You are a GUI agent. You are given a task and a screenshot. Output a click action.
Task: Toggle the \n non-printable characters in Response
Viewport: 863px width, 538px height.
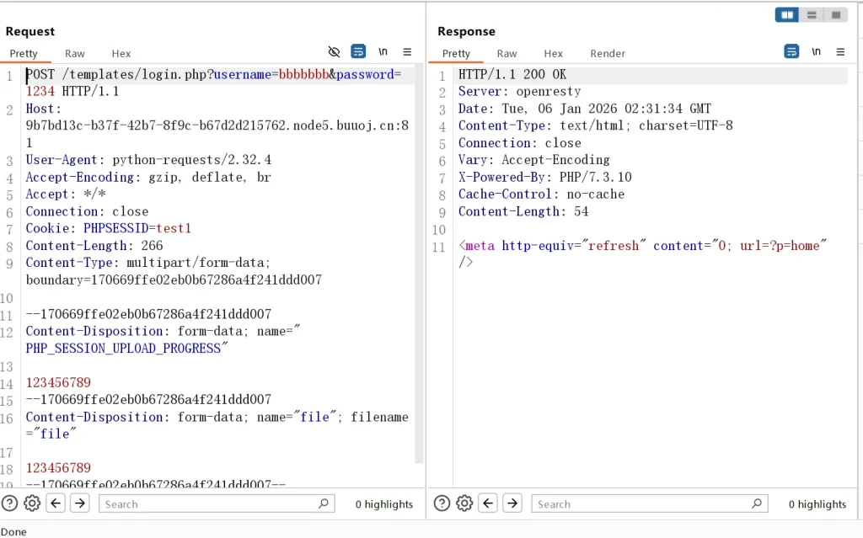point(816,52)
